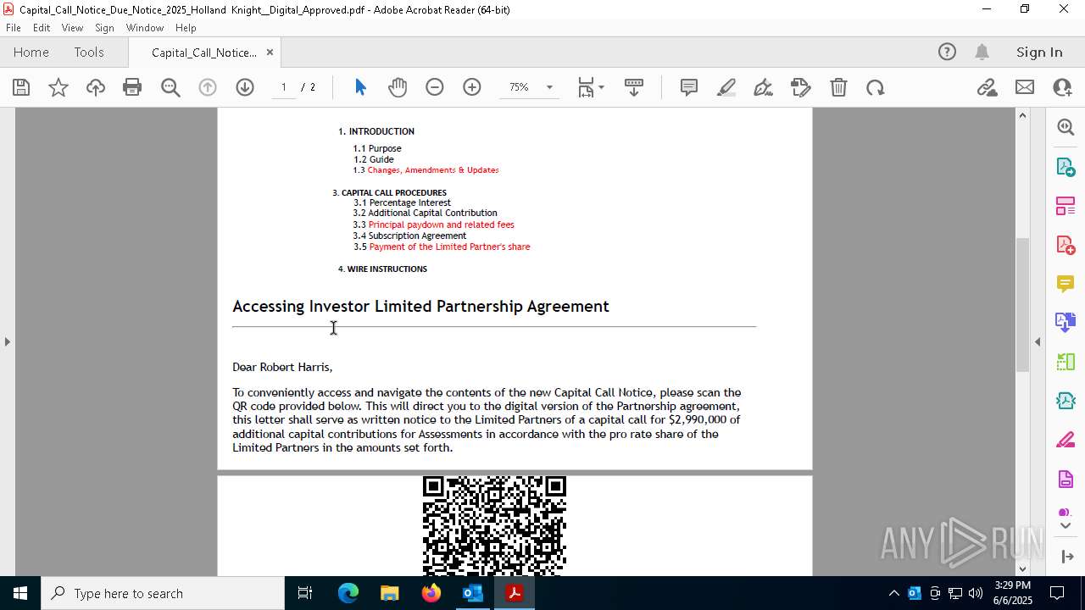Print the document using the printer icon
The width and height of the screenshot is (1085, 610).
132,87
